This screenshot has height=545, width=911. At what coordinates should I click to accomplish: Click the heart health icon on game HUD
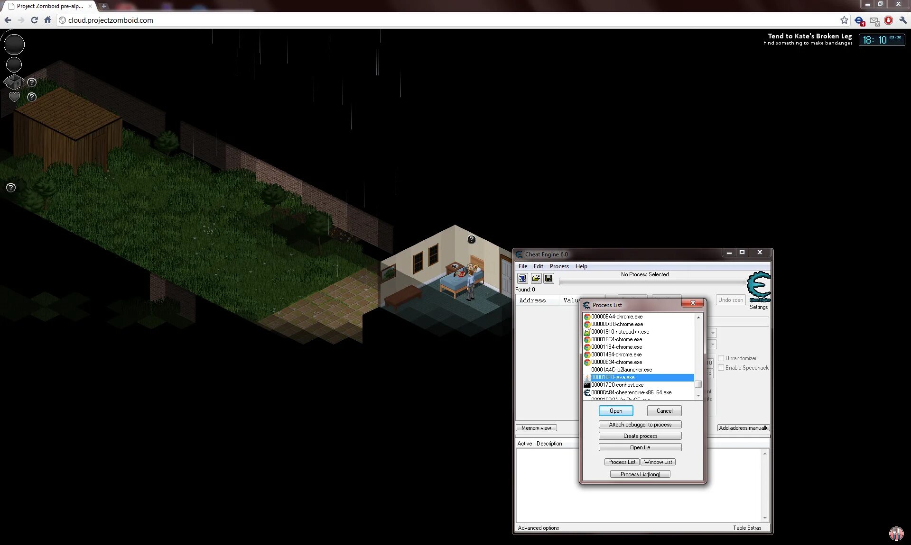[15, 96]
